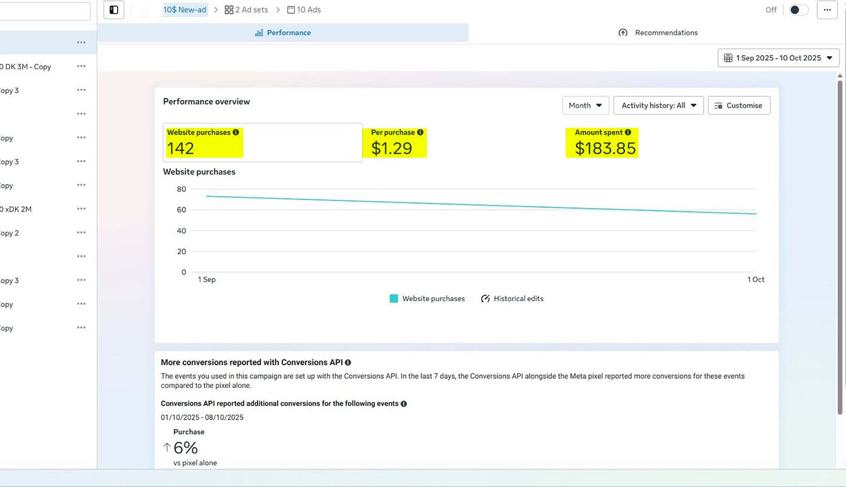Open more options for DK 3M - Copy
The height and width of the screenshot is (487, 846).
click(81, 66)
